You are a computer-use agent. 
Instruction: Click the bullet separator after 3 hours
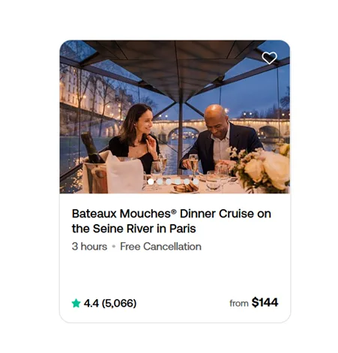tap(114, 247)
